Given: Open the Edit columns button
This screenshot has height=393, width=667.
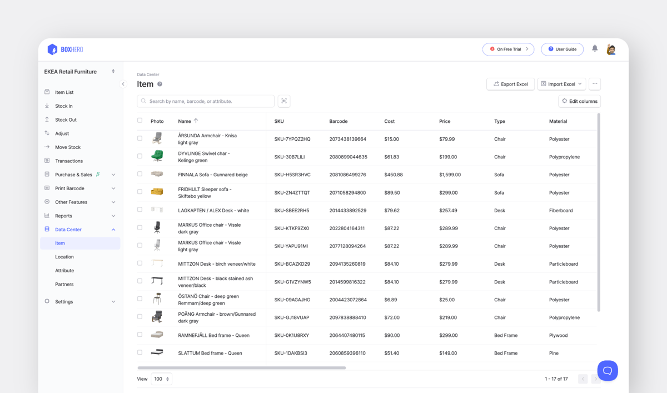Looking at the screenshot, I should tap(579, 101).
